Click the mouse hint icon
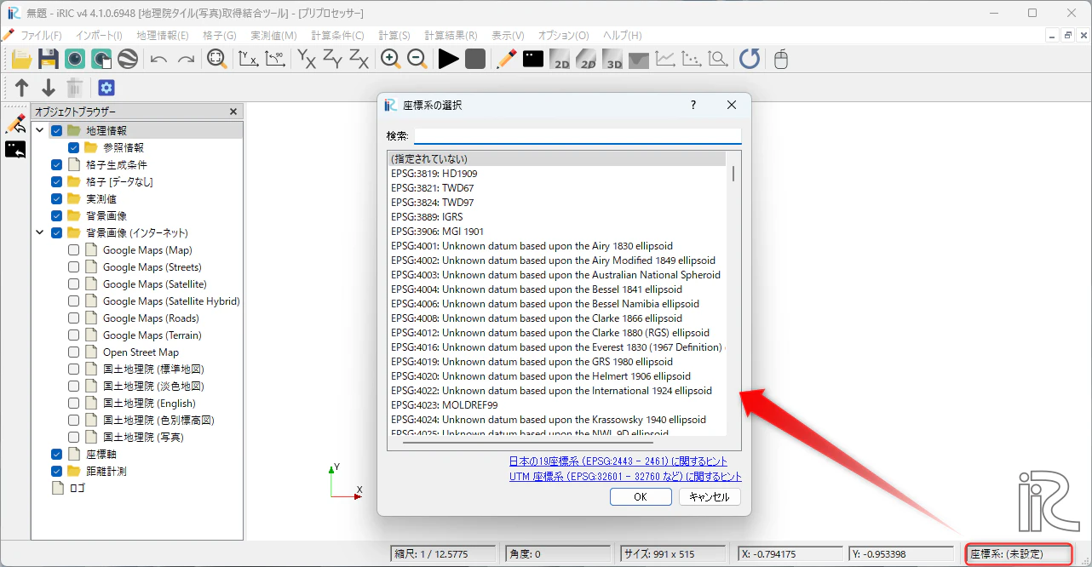 point(780,59)
